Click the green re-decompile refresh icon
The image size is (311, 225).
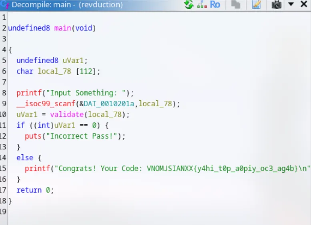pos(189,5)
